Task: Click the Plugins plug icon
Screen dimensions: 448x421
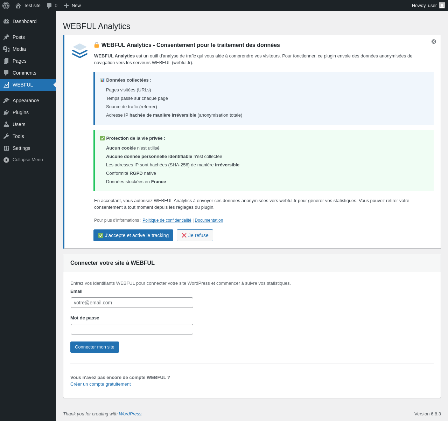Action: [x=6, y=112]
